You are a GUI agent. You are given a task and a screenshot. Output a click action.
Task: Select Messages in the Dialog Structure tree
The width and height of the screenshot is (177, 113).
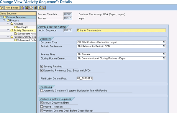pyautogui.click(x=23, y=27)
